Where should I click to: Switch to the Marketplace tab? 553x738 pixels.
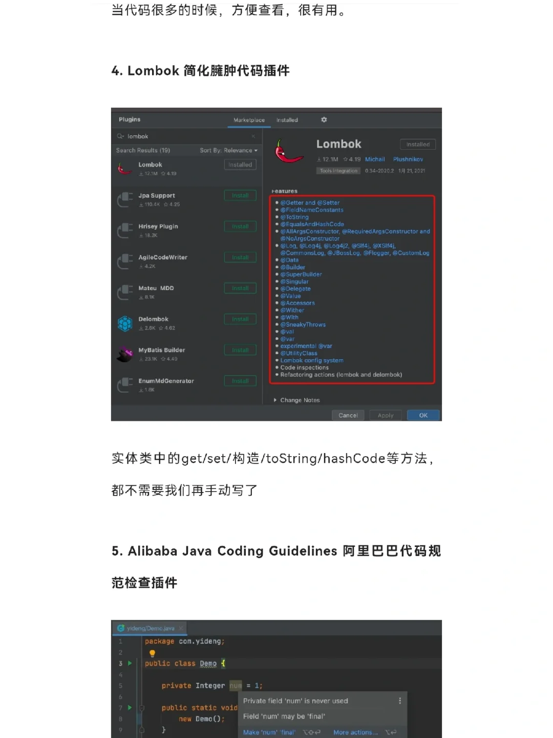coord(249,120)
